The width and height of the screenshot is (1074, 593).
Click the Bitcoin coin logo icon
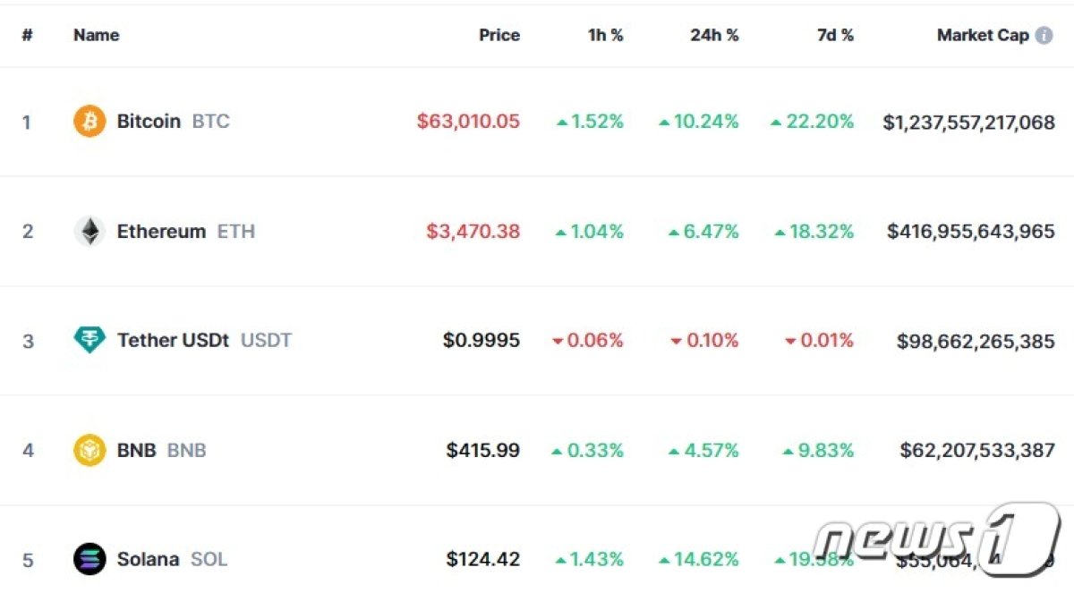click(89, 121)
